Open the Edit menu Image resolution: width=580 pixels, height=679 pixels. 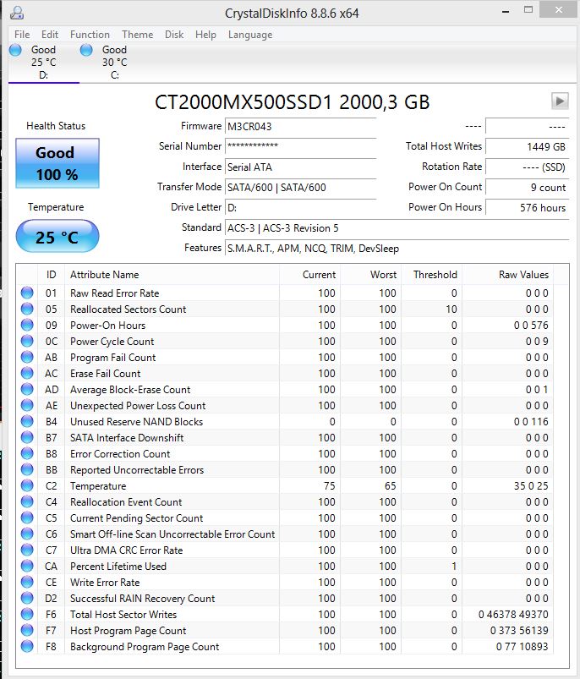click(x=50, y=35)
